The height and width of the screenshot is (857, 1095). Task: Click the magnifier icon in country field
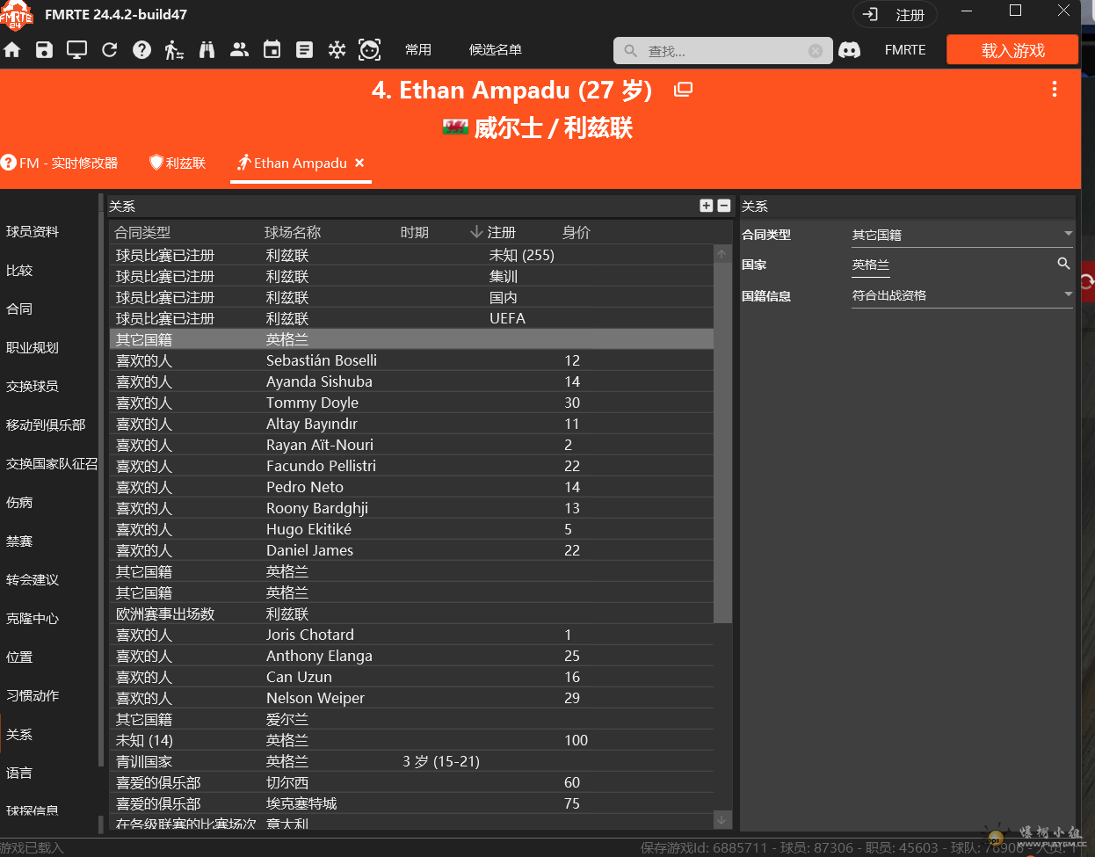pyautogui.click(x=1063, y=264)
